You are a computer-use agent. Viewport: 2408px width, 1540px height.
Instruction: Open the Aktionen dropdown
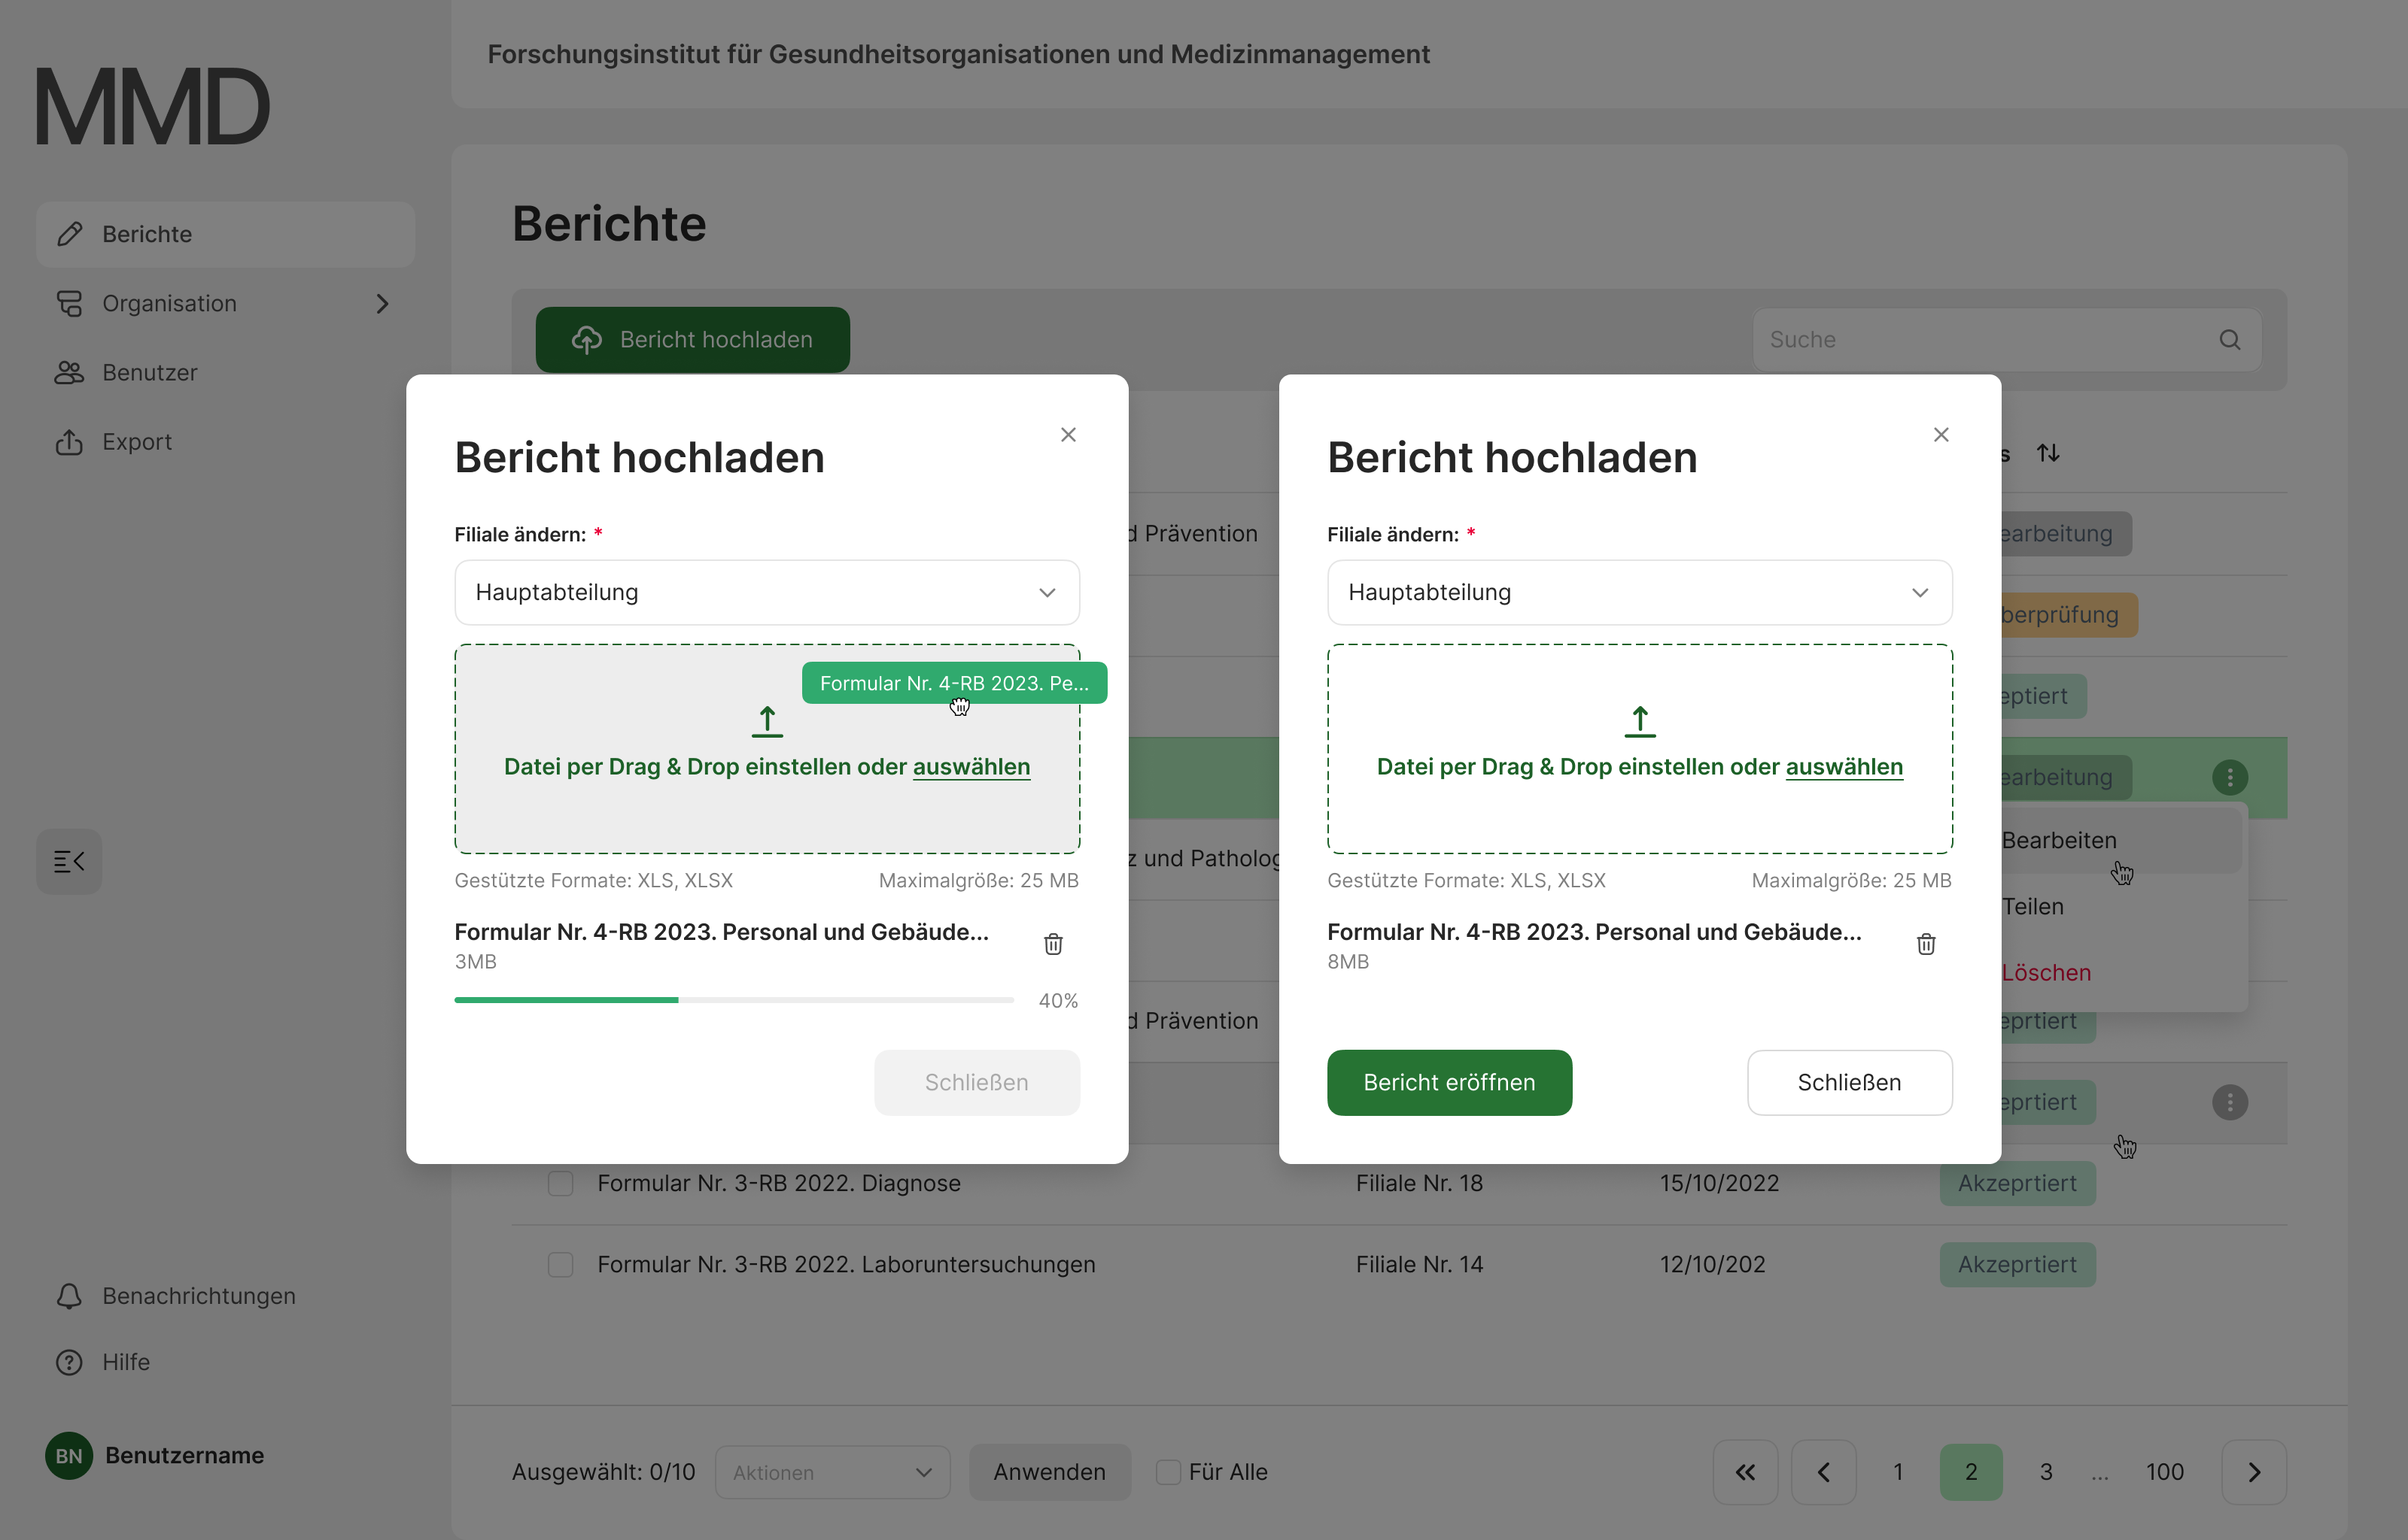(832, 1472)
